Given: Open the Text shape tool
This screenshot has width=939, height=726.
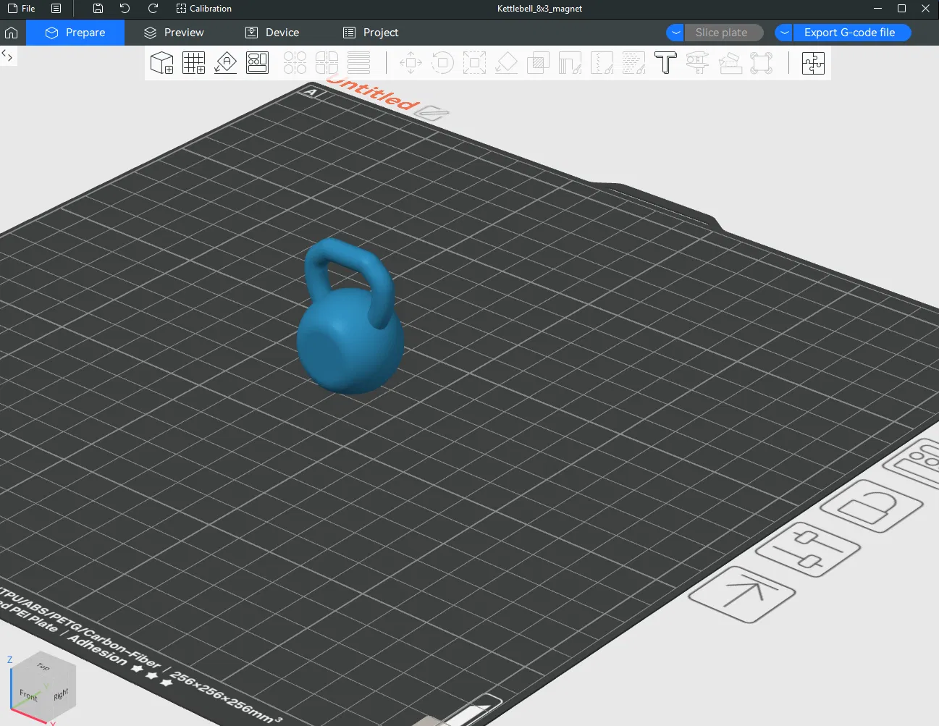Looking at the screenshot, I should pyautogui.click(x=665, y=63).
